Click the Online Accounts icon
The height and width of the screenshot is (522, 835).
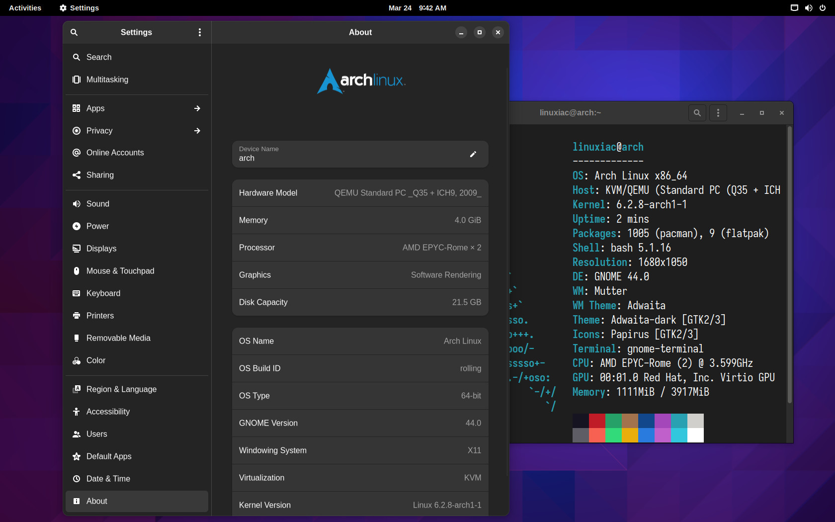tap(77, 153)
